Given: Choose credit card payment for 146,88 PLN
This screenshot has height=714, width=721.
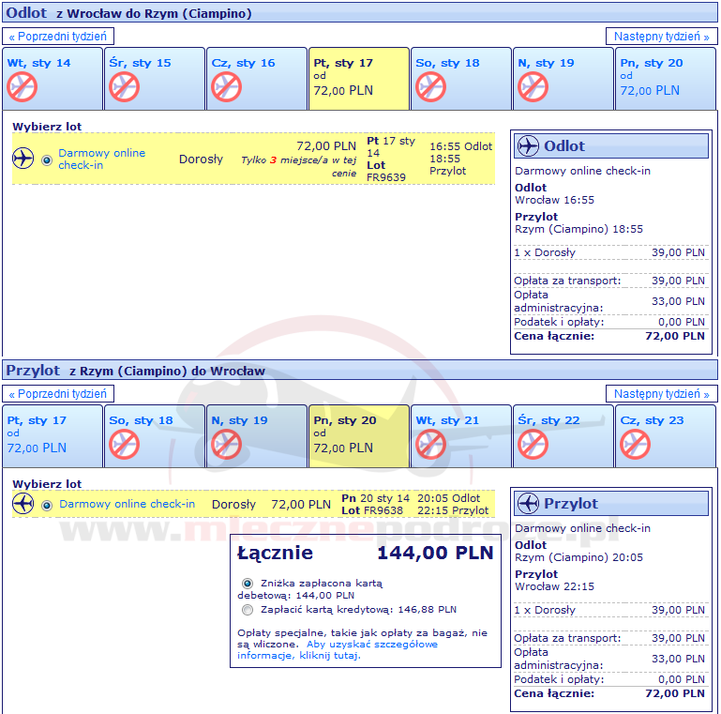Looking at the screenshot, I should point(248,610).
